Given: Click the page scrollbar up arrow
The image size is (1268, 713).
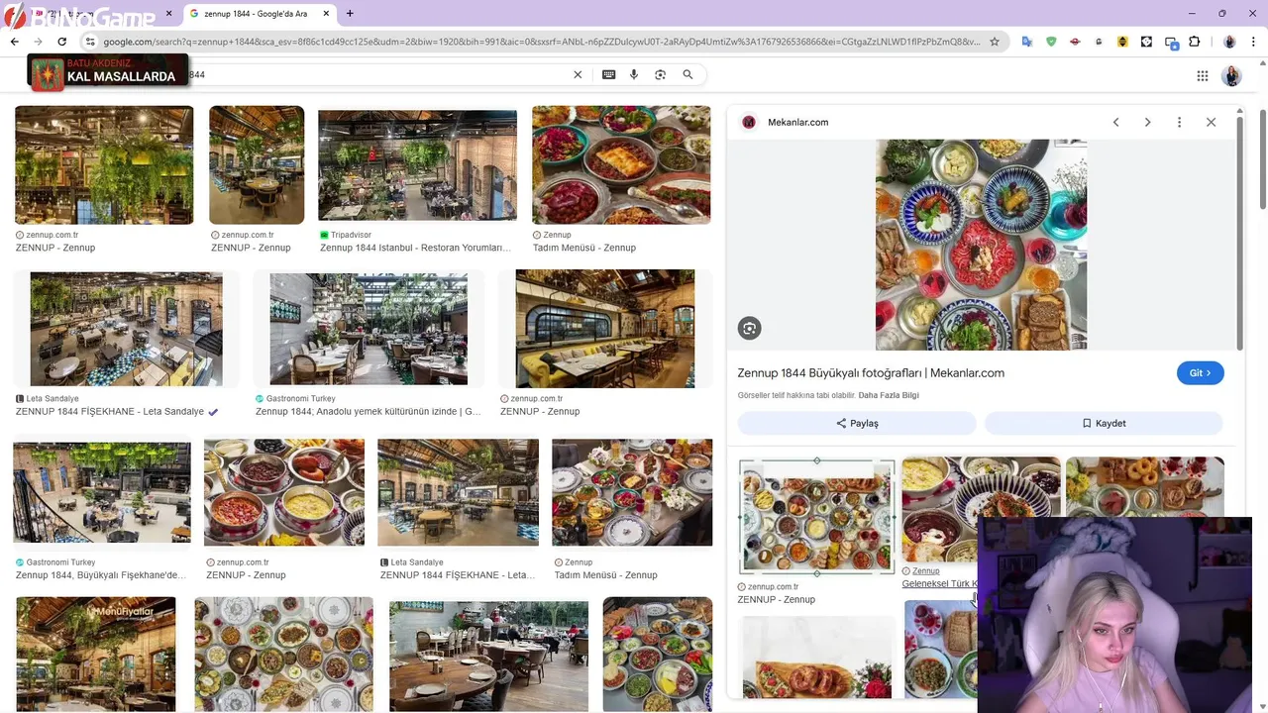Looking at the screenshot, I should click(1262, 63).
